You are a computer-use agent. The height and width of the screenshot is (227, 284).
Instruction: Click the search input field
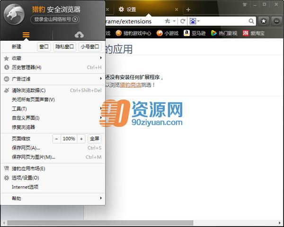(224, 21)
